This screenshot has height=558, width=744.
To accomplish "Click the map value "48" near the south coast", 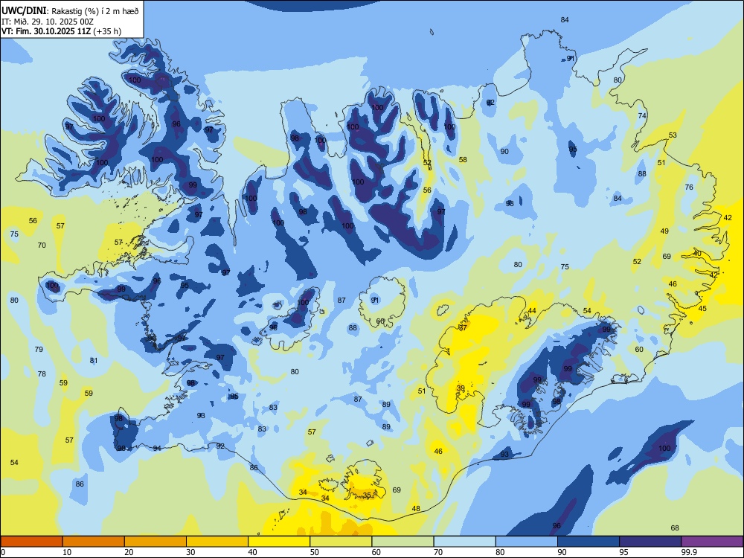I will pos(416,509).
